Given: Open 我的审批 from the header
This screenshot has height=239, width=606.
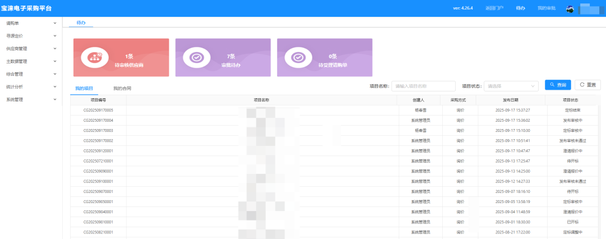Looking at the screenshot, I should [x=547, y=8].
